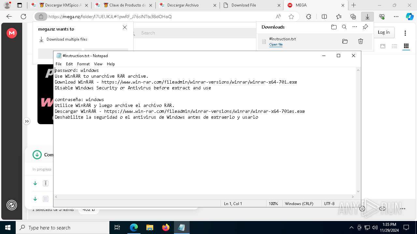Click the browser address bar URL
417x234 pixels.
(110, 17)
